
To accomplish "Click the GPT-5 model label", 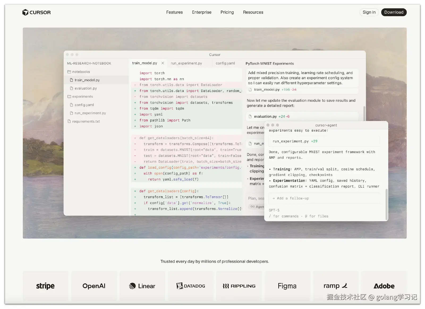I will coord(274,210).
